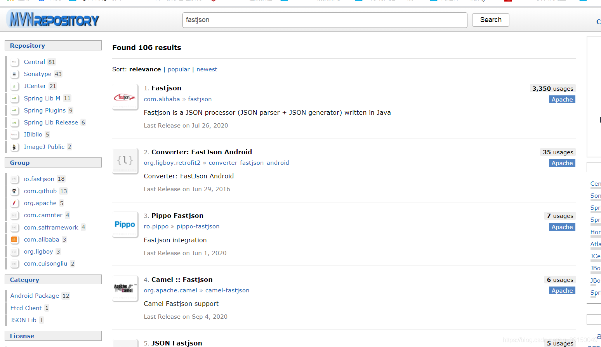Click the orange com.alibaba group icon
Screen dimensions: 601x347
pyautogui.click(x=14, y=240)
